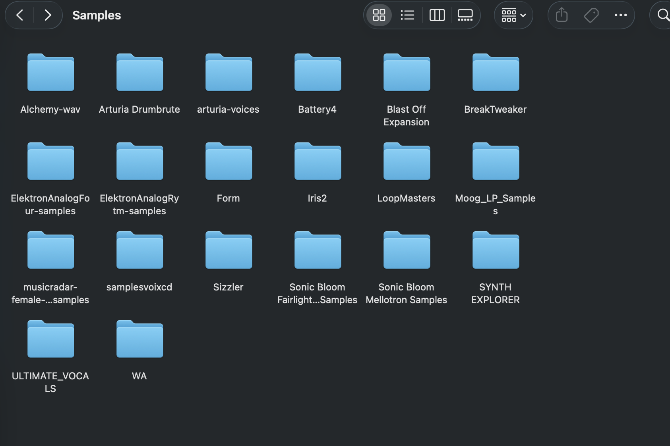This screenshot has width=670, height=446.
Task: Click the 'Iris2' folder name
Action: [x=317, y=198]
